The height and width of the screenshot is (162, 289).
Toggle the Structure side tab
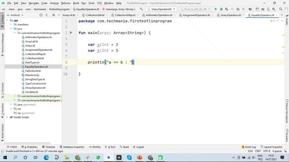tap(2, 90)
